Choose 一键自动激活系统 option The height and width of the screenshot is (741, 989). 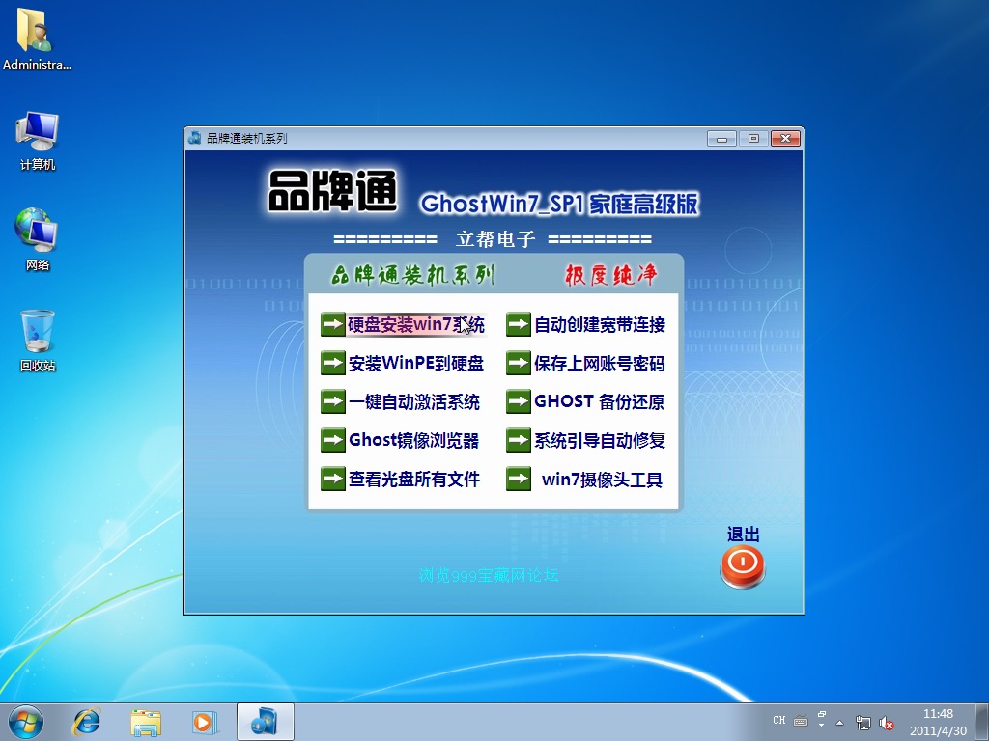(413, 401)
